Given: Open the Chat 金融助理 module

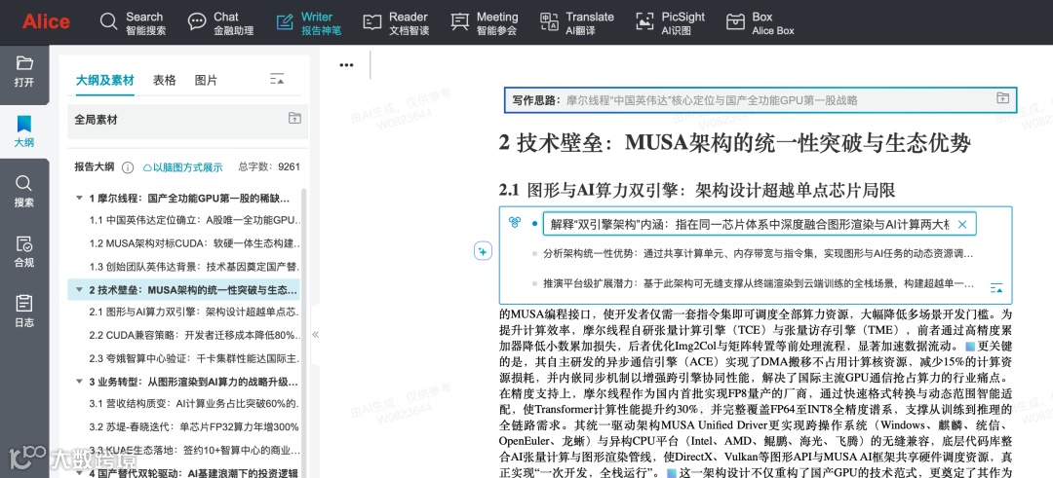Looking at the screenshot, I should pyautogui.click(x=220, y=22).
